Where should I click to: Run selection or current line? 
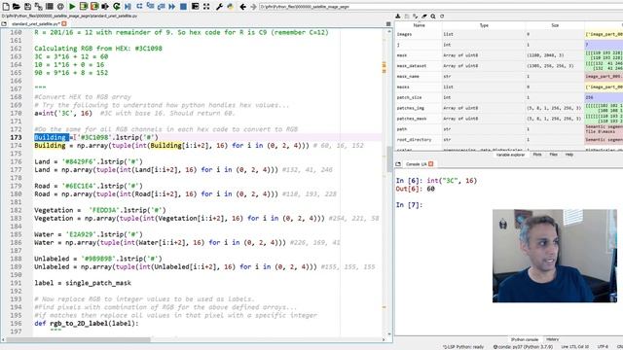[x=105, y=7]
